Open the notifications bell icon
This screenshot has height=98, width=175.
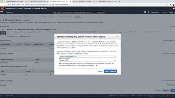point(148,12)
